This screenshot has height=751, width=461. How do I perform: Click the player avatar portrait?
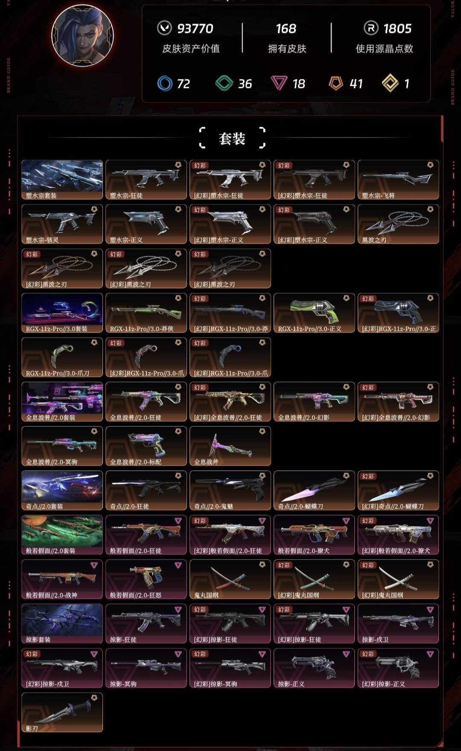point(82,35)
